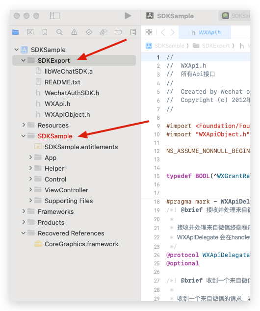
Task: Open the related items grid icon
Action: 149,32
